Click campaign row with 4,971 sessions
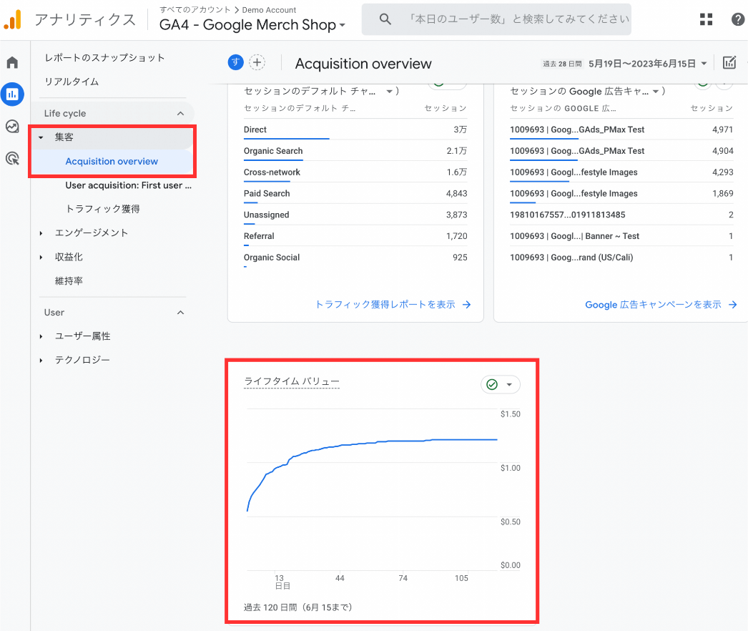 coord(621,129)
